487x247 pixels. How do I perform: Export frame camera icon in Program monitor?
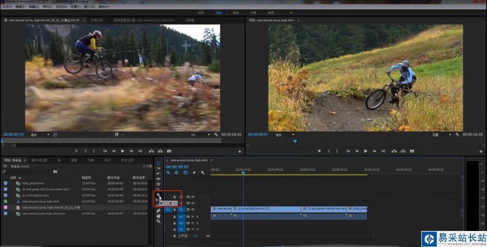(x=412, y=151)
